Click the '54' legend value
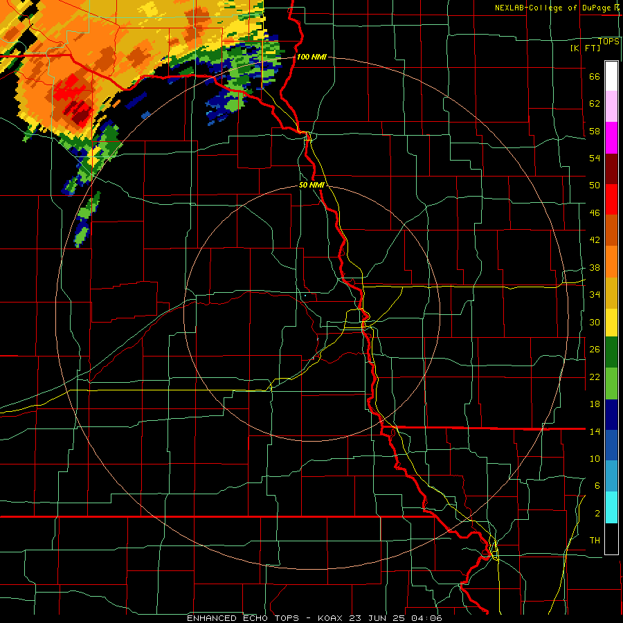This screenshot has height=623, width=623. (595, 158)
